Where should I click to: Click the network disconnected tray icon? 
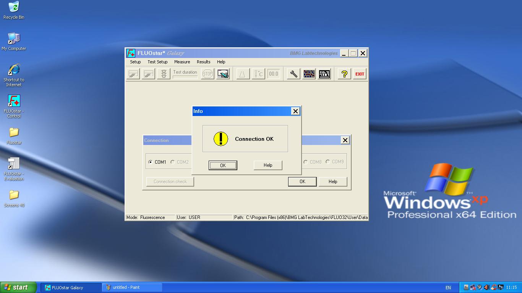pyautogui.click(x=473, y=287)
